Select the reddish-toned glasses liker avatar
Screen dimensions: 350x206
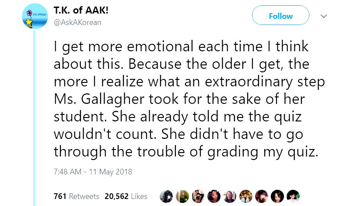tap(262, 196)
